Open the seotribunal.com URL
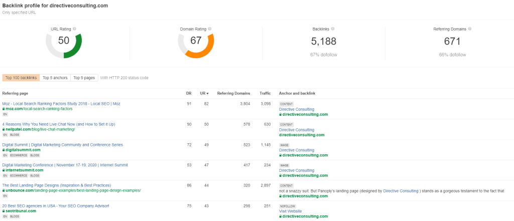Image resolution: width=514 pixels, height=221 pixels. 21,211
